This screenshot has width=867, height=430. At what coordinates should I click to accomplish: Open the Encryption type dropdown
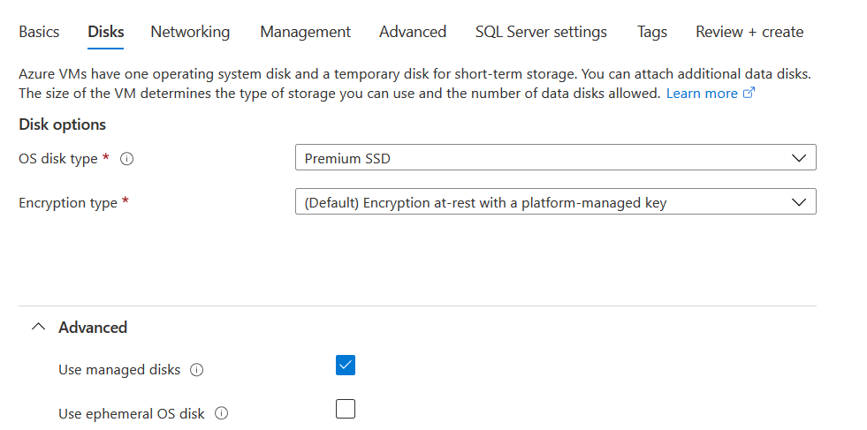(555, 202)
